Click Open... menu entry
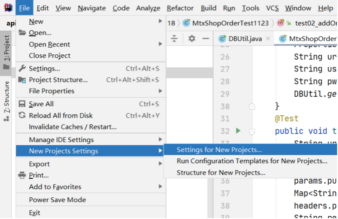The image size is (338, 219). point(90,33)
